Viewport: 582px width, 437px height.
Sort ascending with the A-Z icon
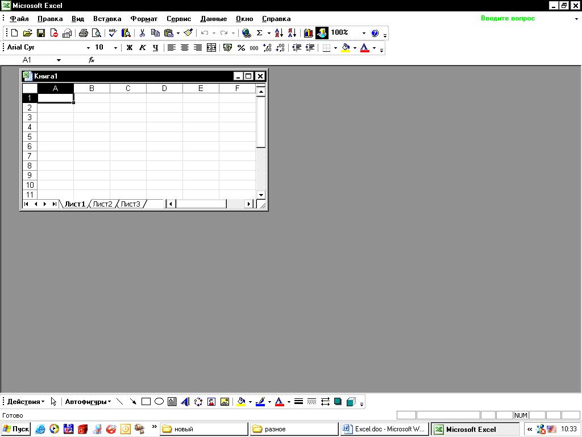point(278,33)
